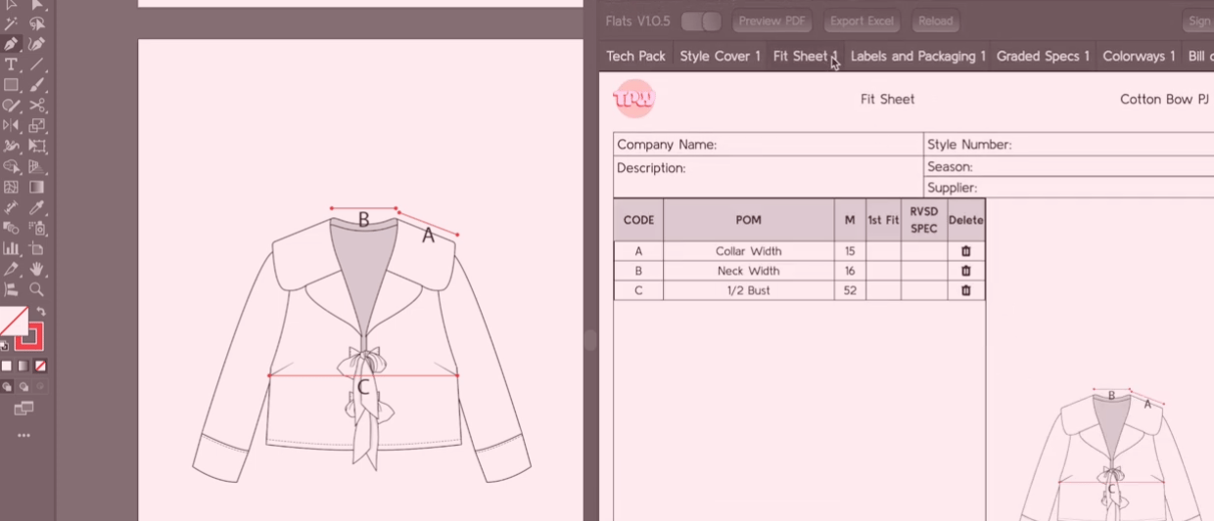Set the paint to None

click(x=40, y=366)
